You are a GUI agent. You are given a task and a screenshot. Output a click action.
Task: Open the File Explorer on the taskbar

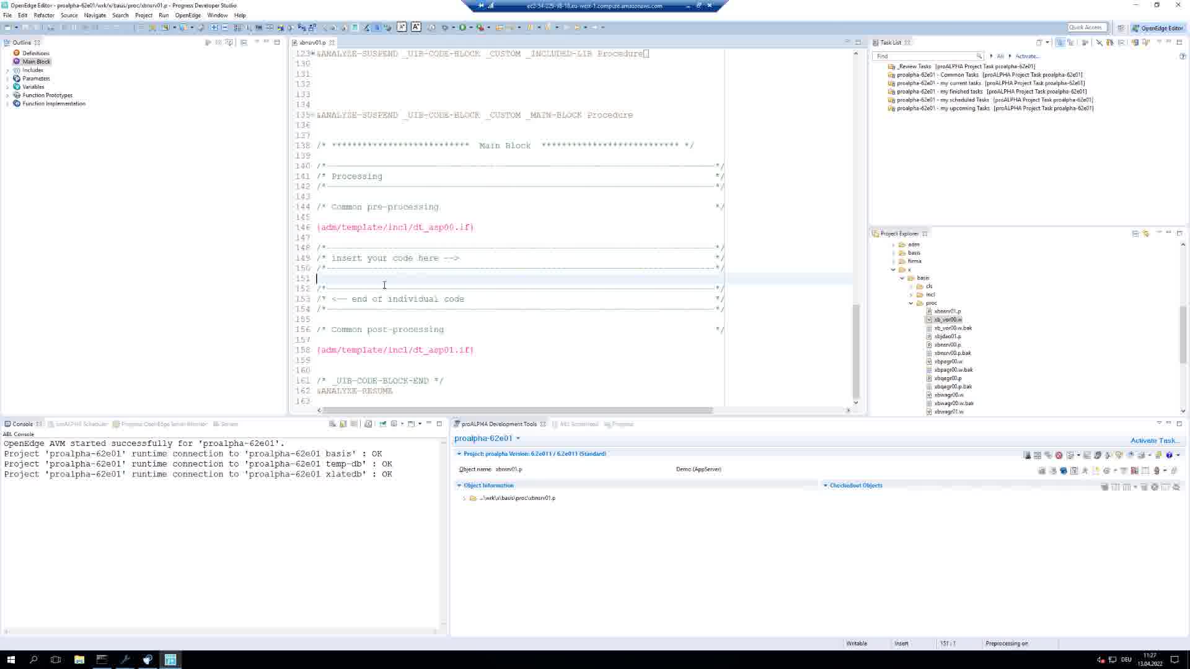pyautogui.click(x=79, y=660)
